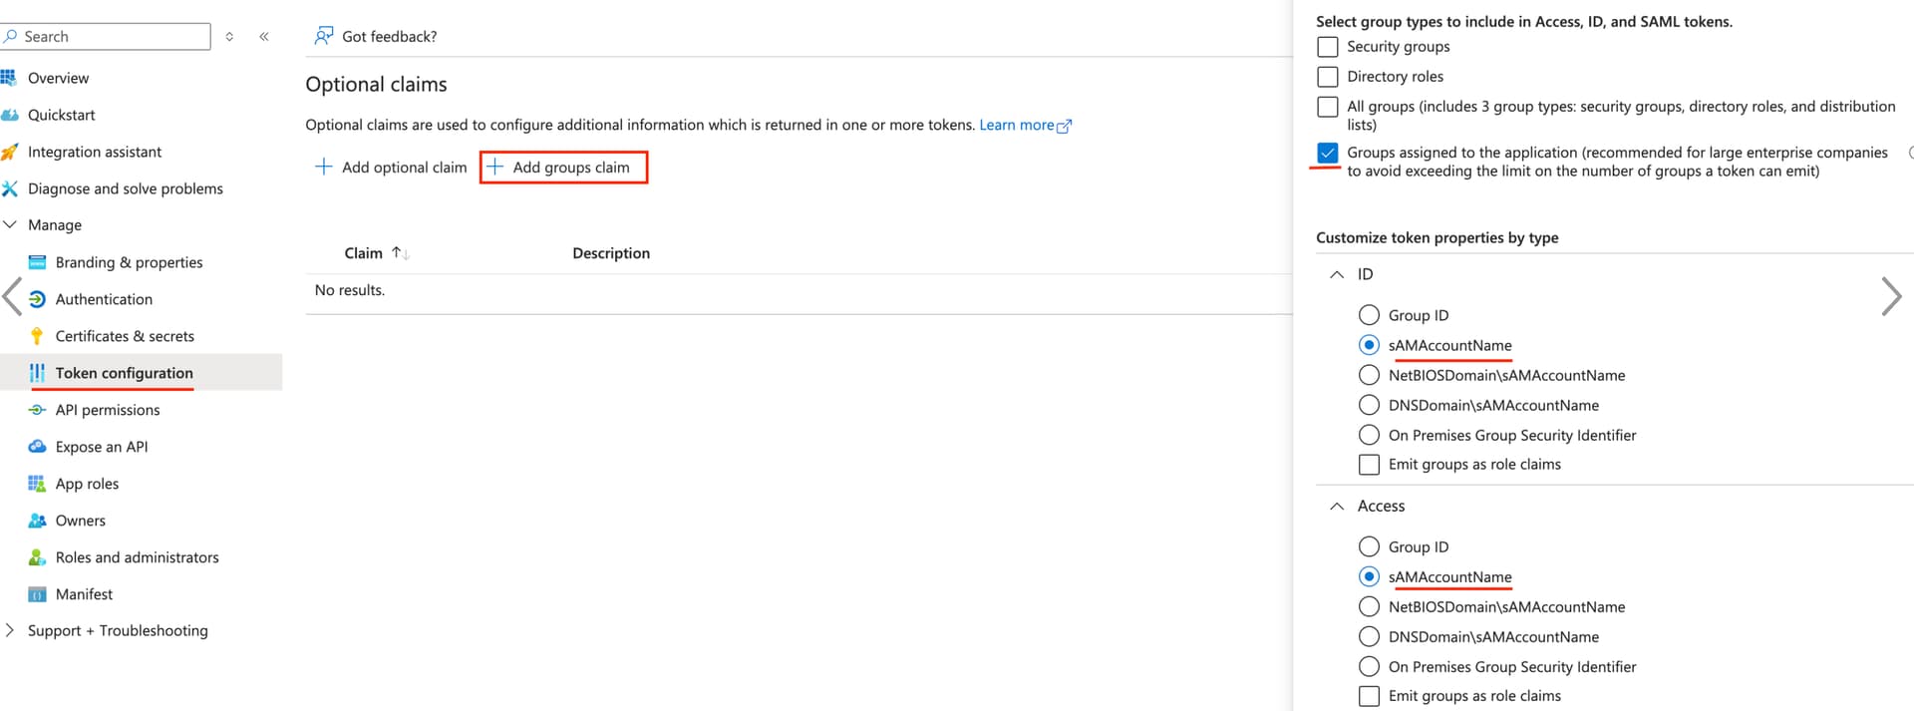The width and height of the screenshot is (1914, 711).
Task: Click the Expose an API cloud icon
Action: click(x=37, y=447)
